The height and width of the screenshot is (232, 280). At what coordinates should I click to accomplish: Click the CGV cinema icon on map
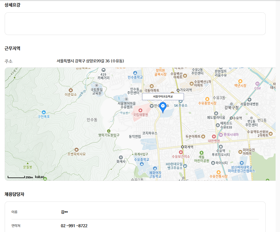click(257, 84)
